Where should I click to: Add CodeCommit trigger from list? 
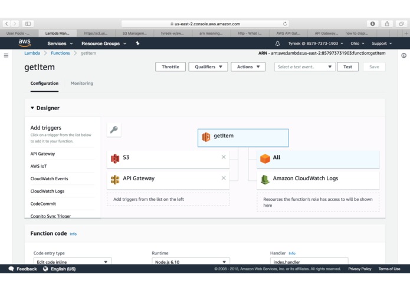43,204
